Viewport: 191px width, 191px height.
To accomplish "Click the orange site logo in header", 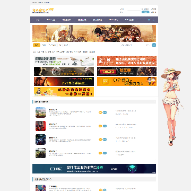I will (43, 11).
